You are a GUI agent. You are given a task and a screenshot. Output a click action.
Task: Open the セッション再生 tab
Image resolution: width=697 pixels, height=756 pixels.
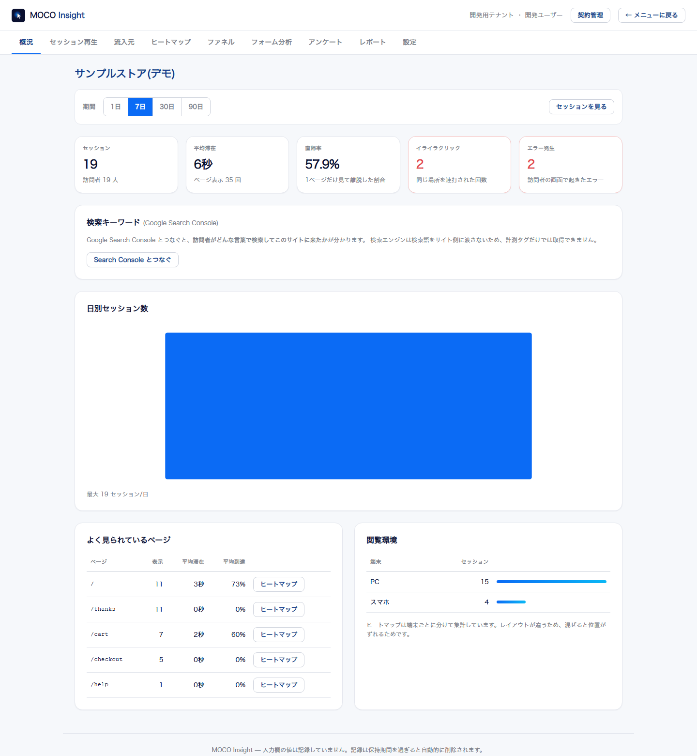pyautogui.click(x=74, y=42)
